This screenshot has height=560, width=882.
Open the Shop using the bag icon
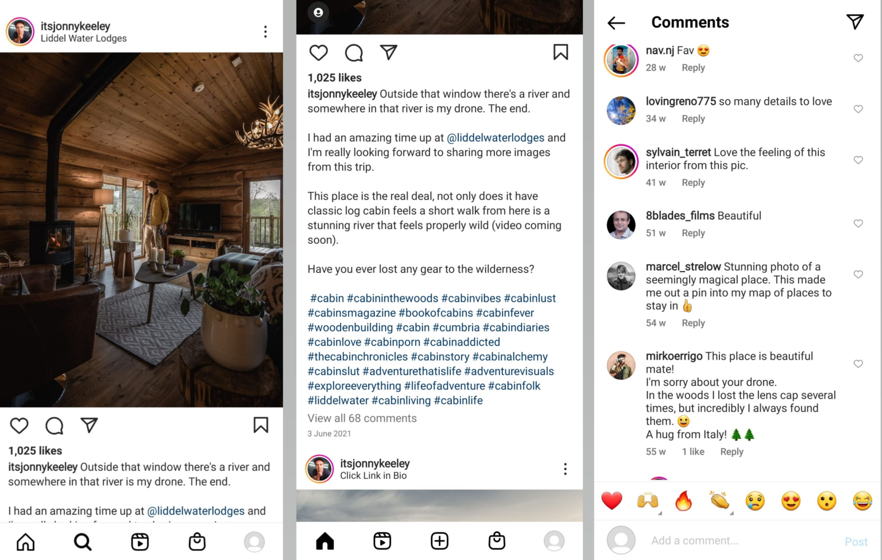(196, 541)
